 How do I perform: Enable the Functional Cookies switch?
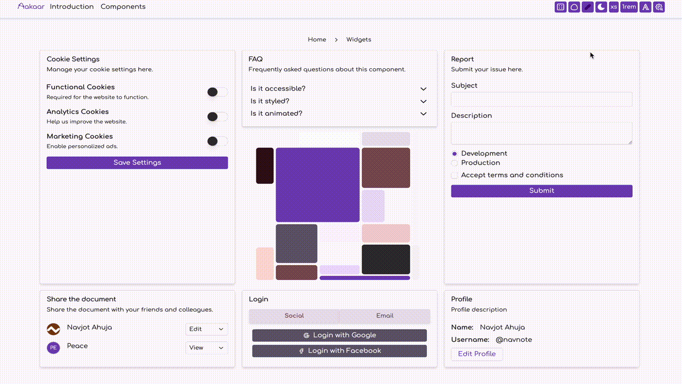click(x=217, y=92)
